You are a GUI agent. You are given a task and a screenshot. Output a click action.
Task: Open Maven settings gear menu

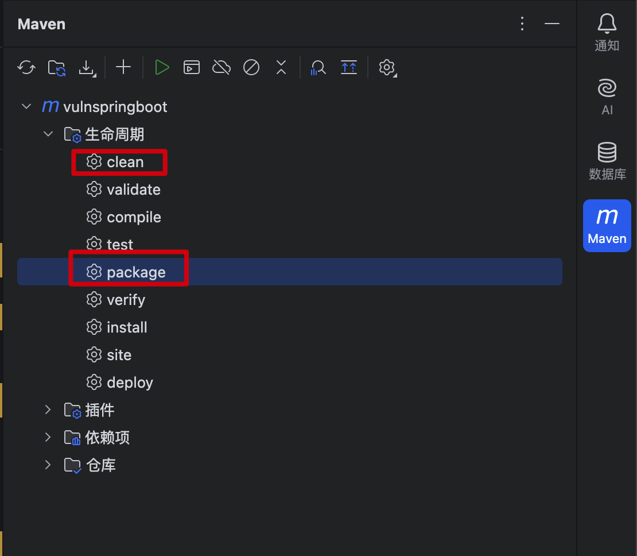point(387,68)
